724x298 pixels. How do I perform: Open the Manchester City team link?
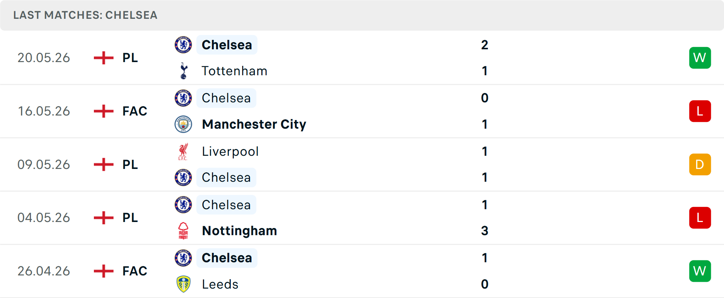[x=254, y=124]
